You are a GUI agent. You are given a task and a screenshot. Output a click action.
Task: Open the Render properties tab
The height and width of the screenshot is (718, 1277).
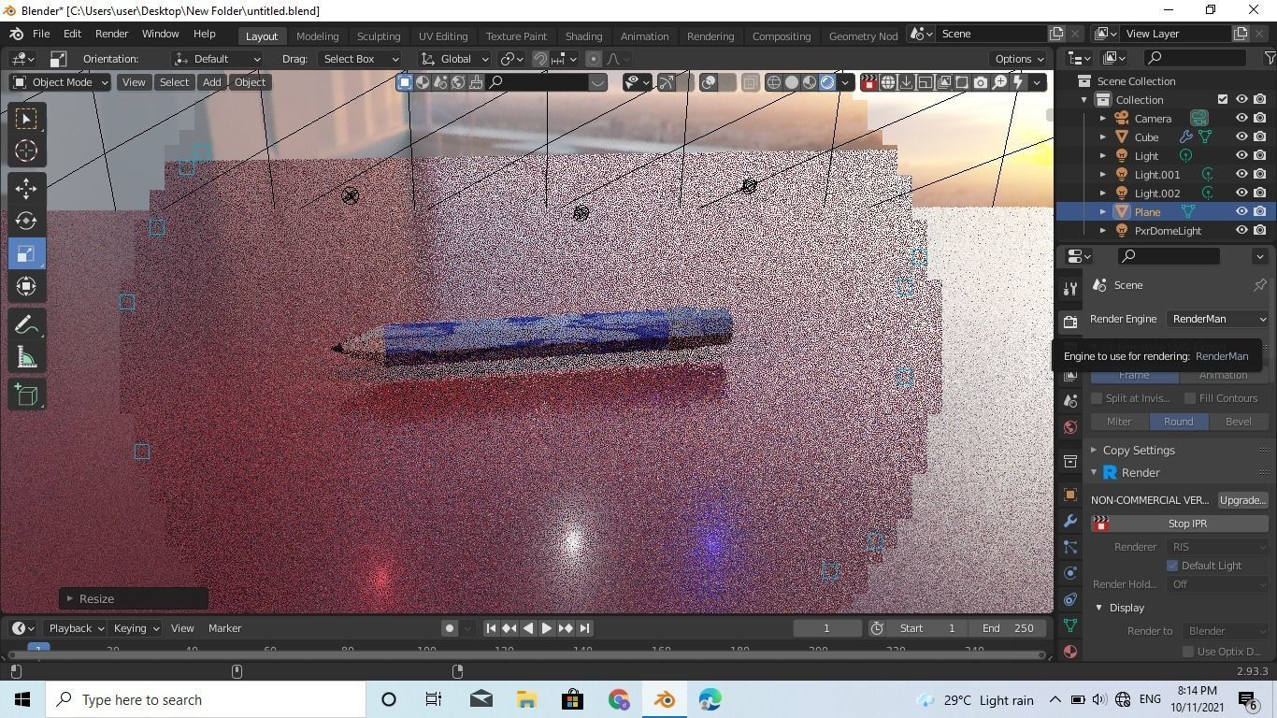pos(1070,322)
